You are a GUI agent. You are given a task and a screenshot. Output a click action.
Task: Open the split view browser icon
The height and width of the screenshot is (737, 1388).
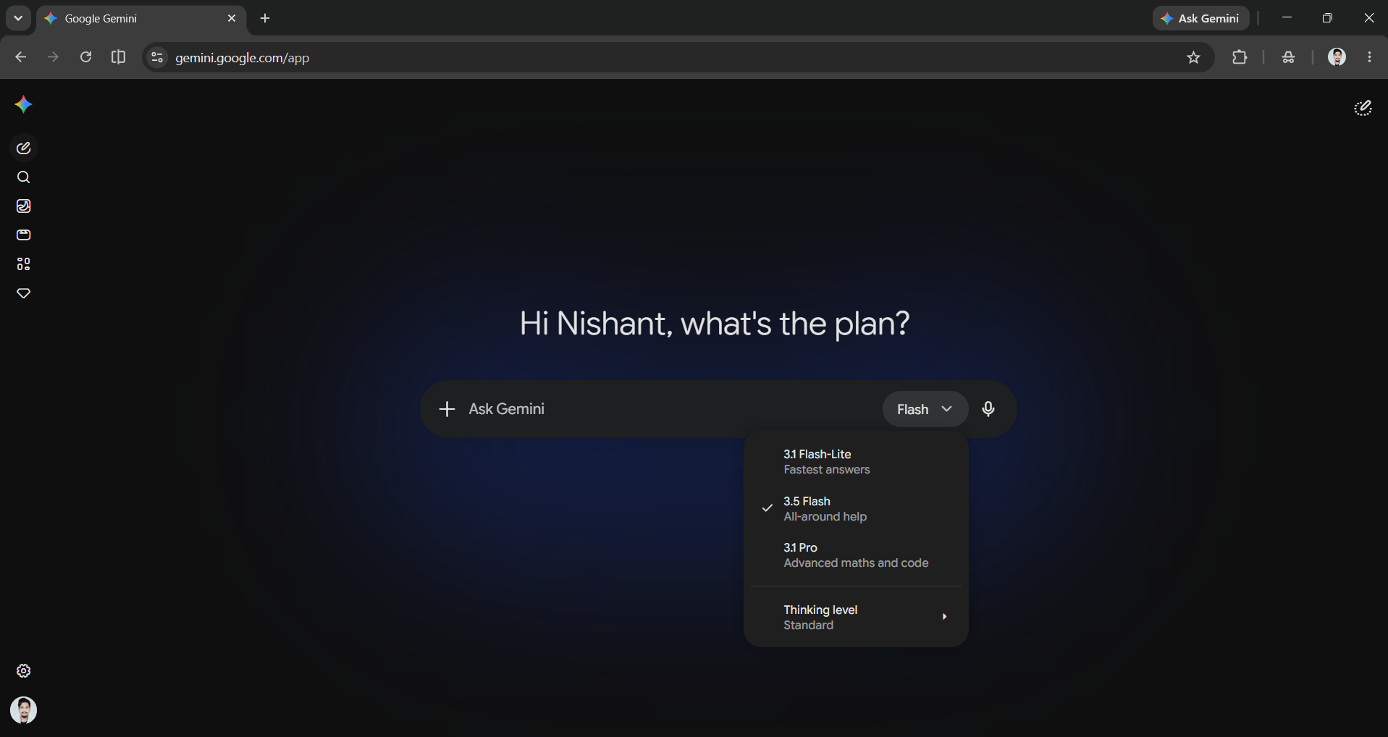118,57
